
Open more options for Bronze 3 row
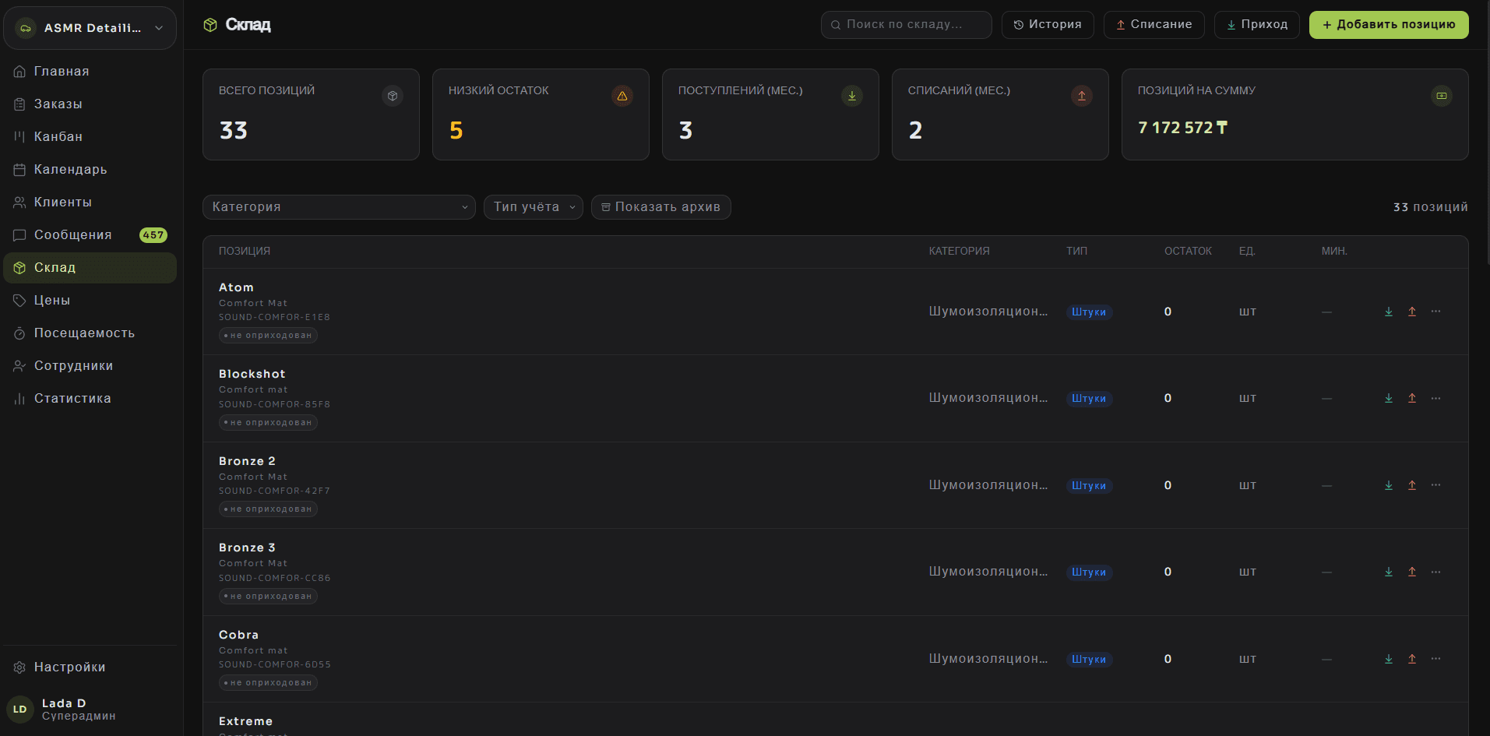click(x=1435, y=572)
